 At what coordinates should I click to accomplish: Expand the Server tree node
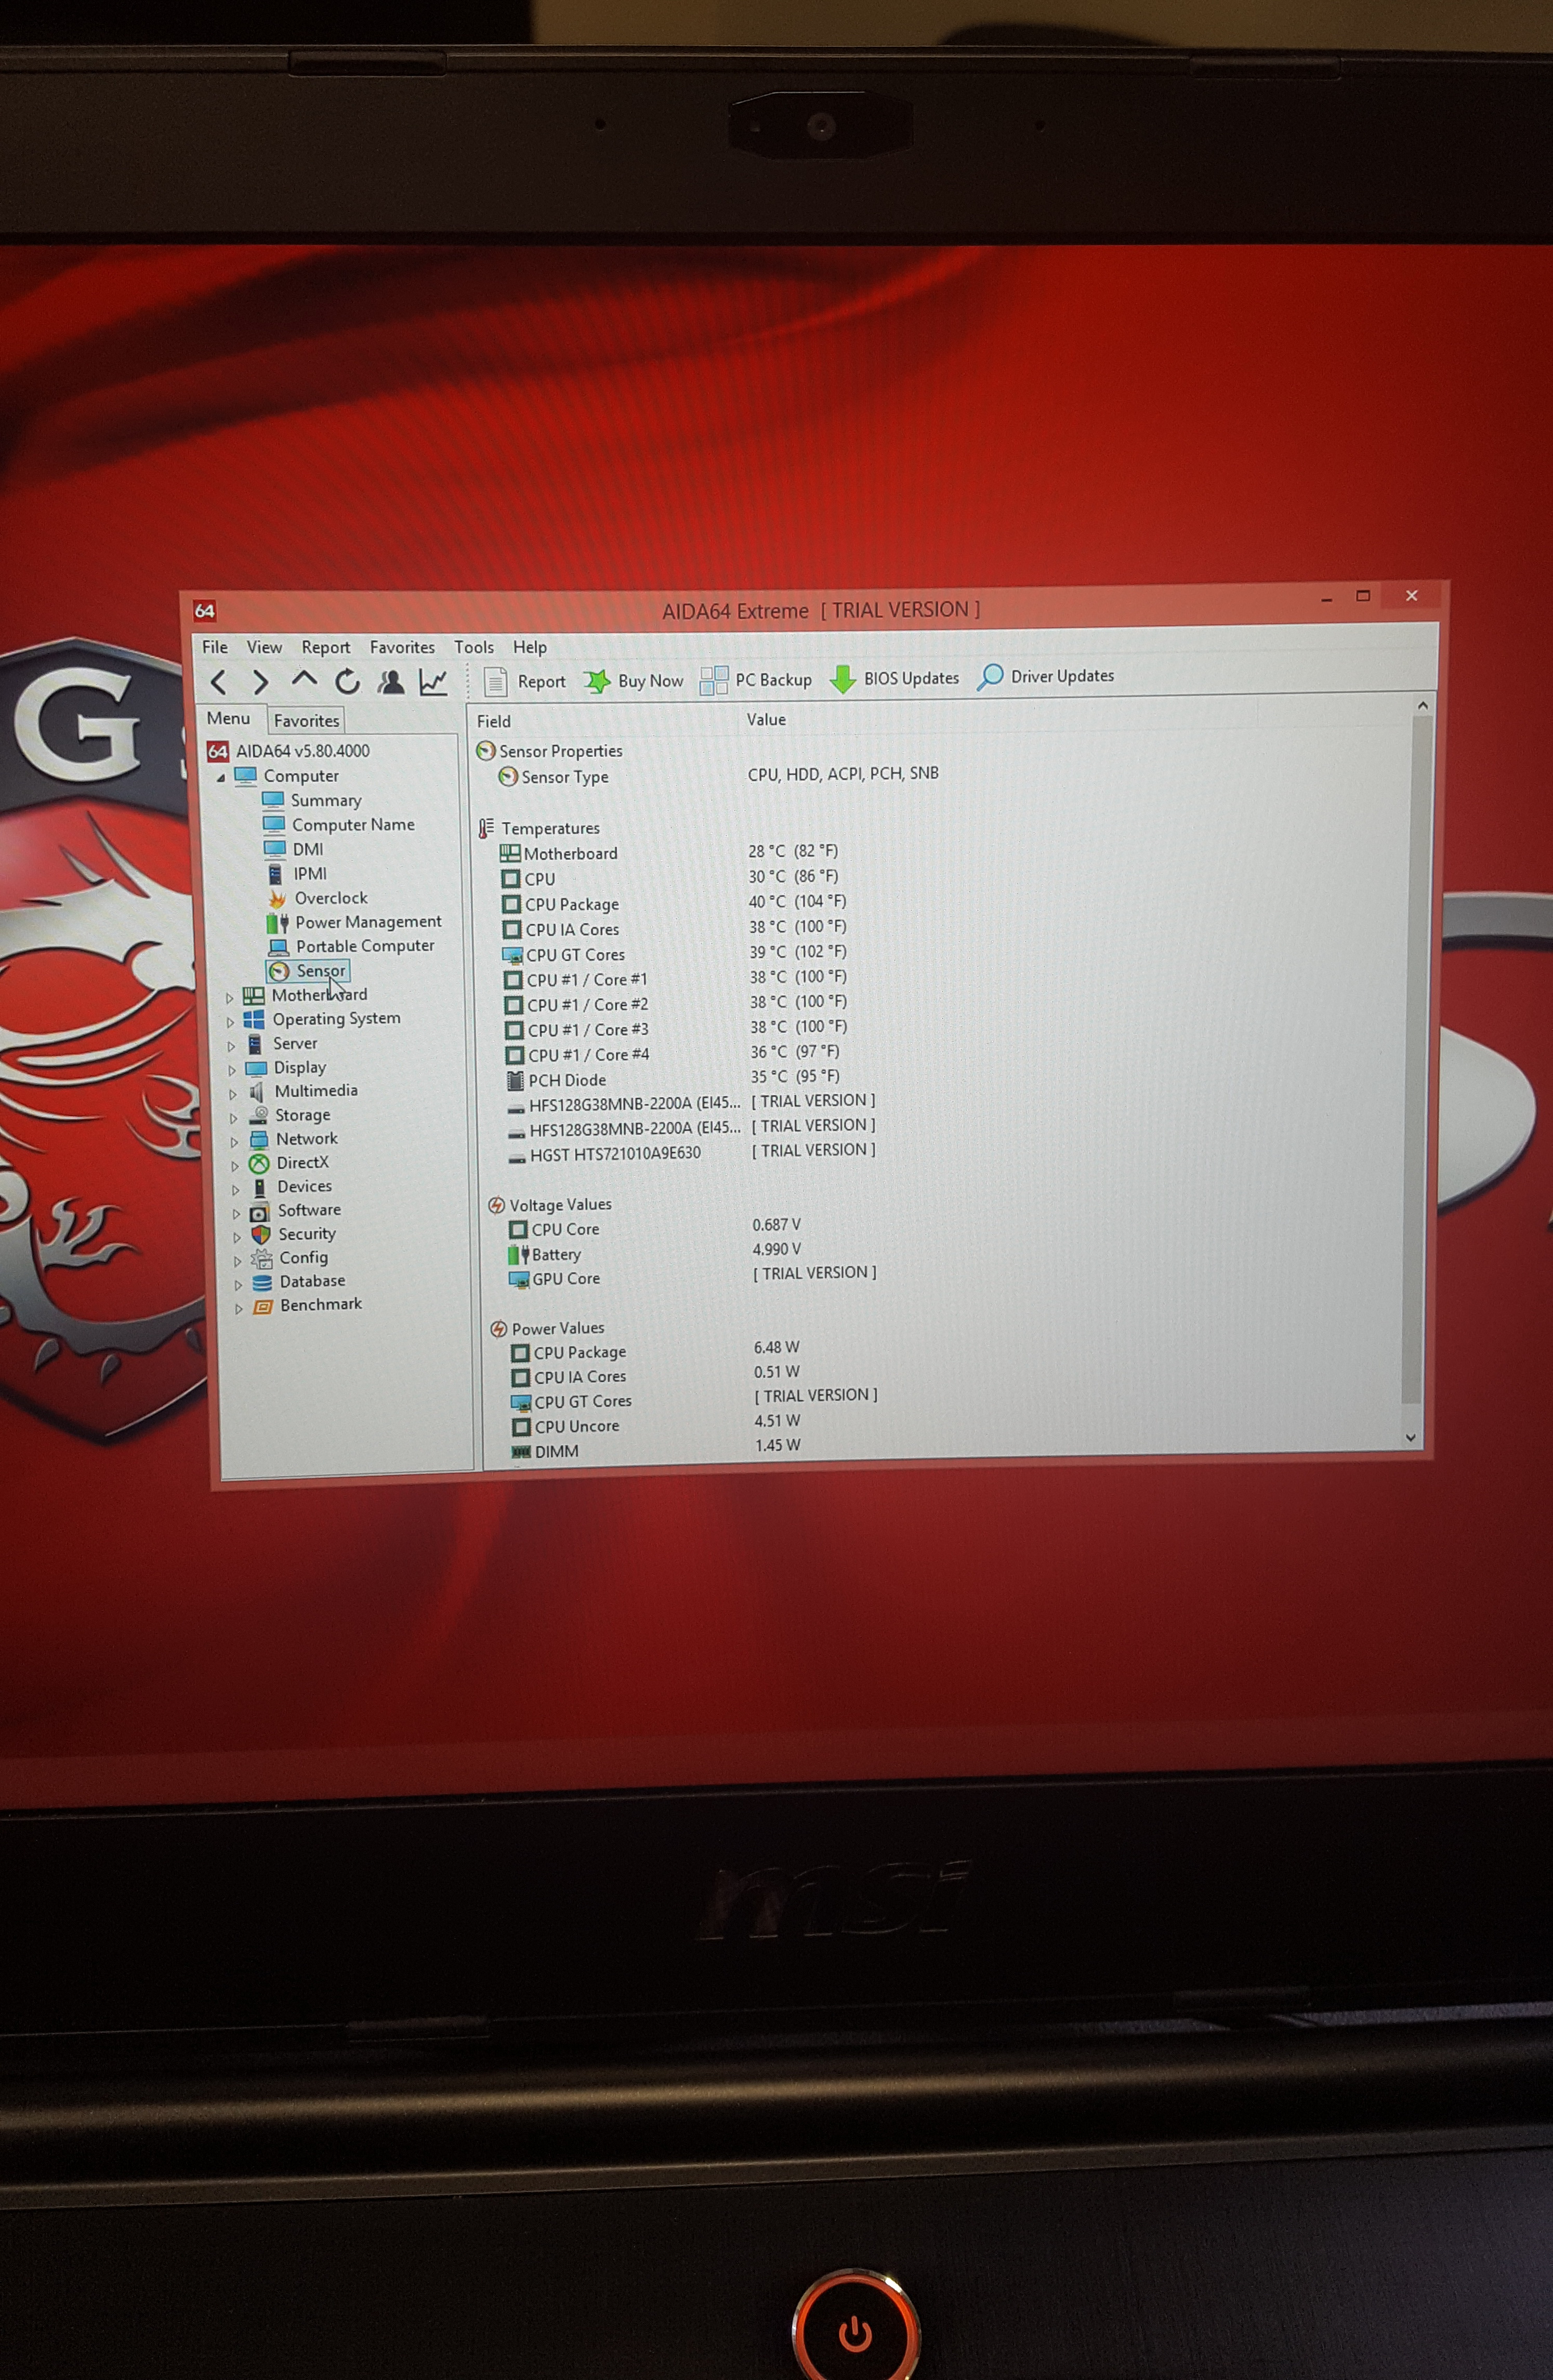point(231,1045)
